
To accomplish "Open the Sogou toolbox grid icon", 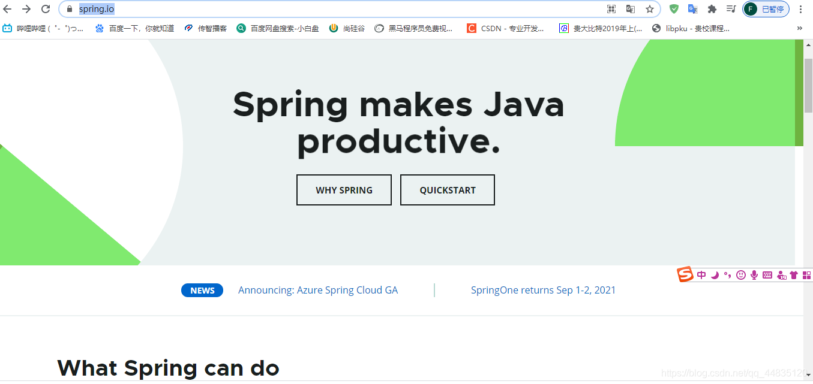I will tap(806, 275).
